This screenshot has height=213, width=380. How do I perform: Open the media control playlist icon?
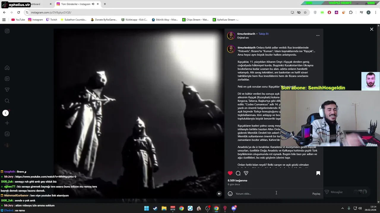pos(361,12)
